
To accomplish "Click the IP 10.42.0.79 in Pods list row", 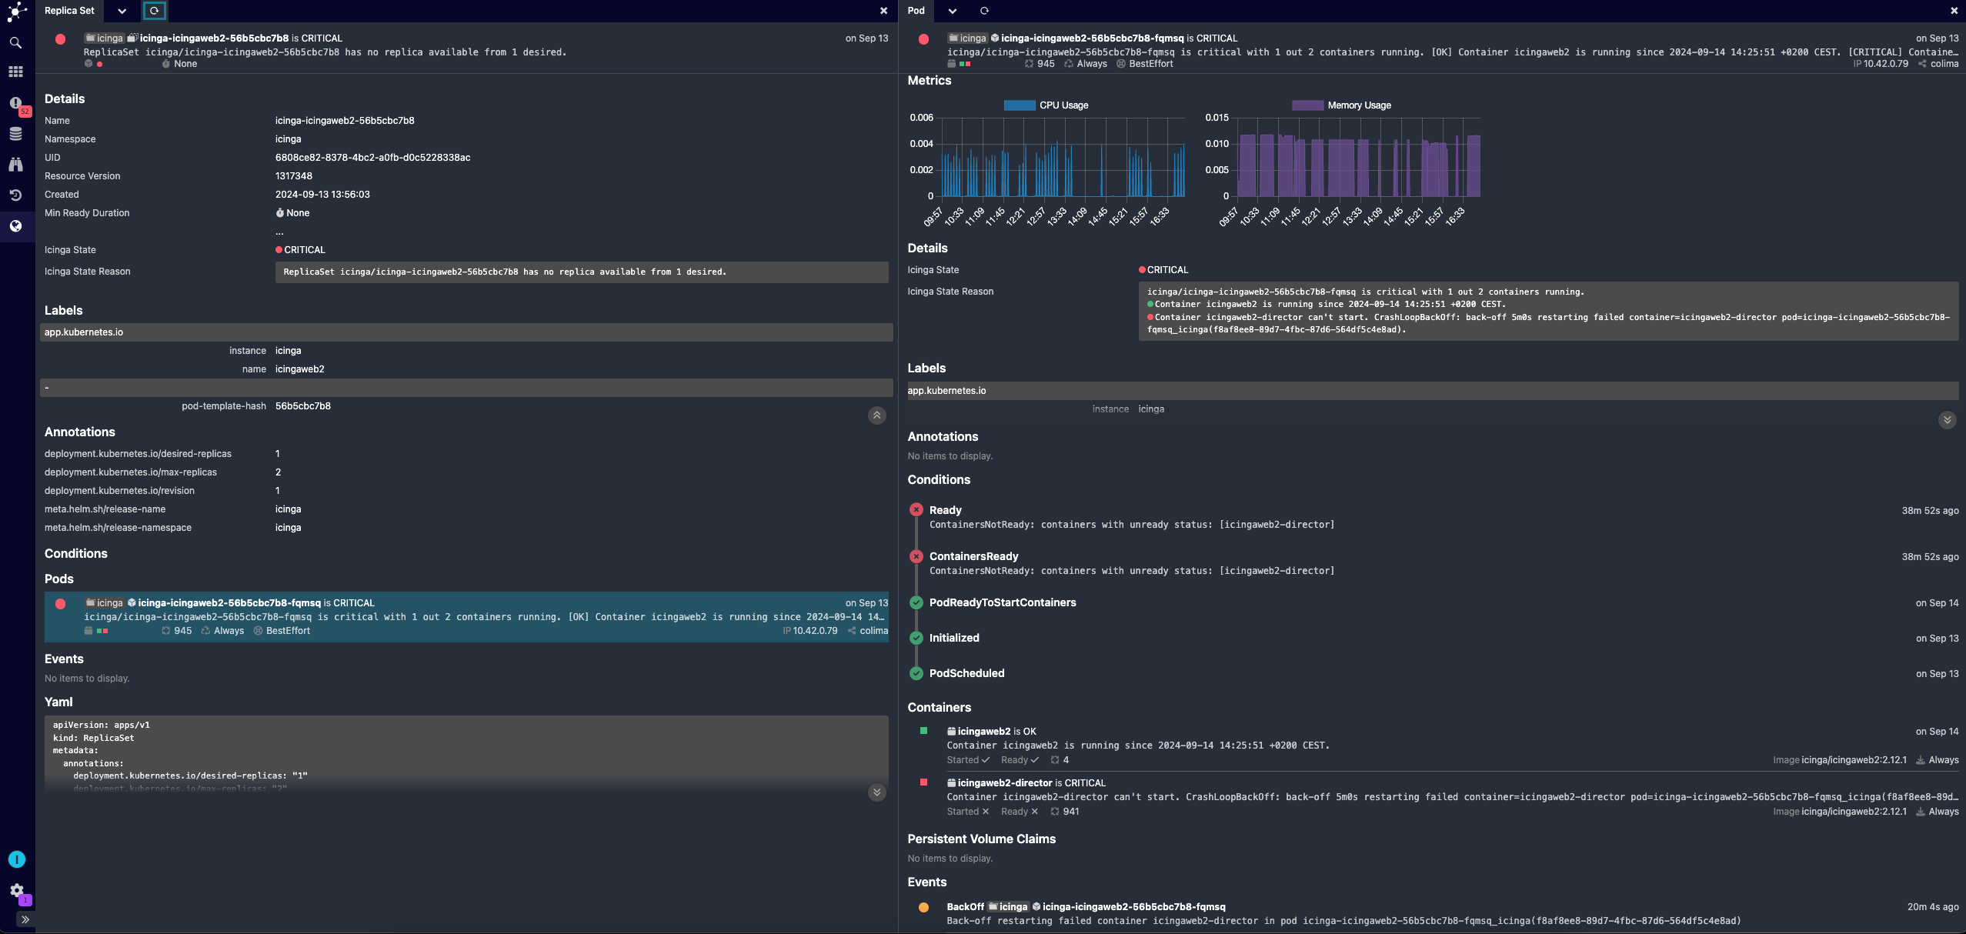I will (809, 631).
